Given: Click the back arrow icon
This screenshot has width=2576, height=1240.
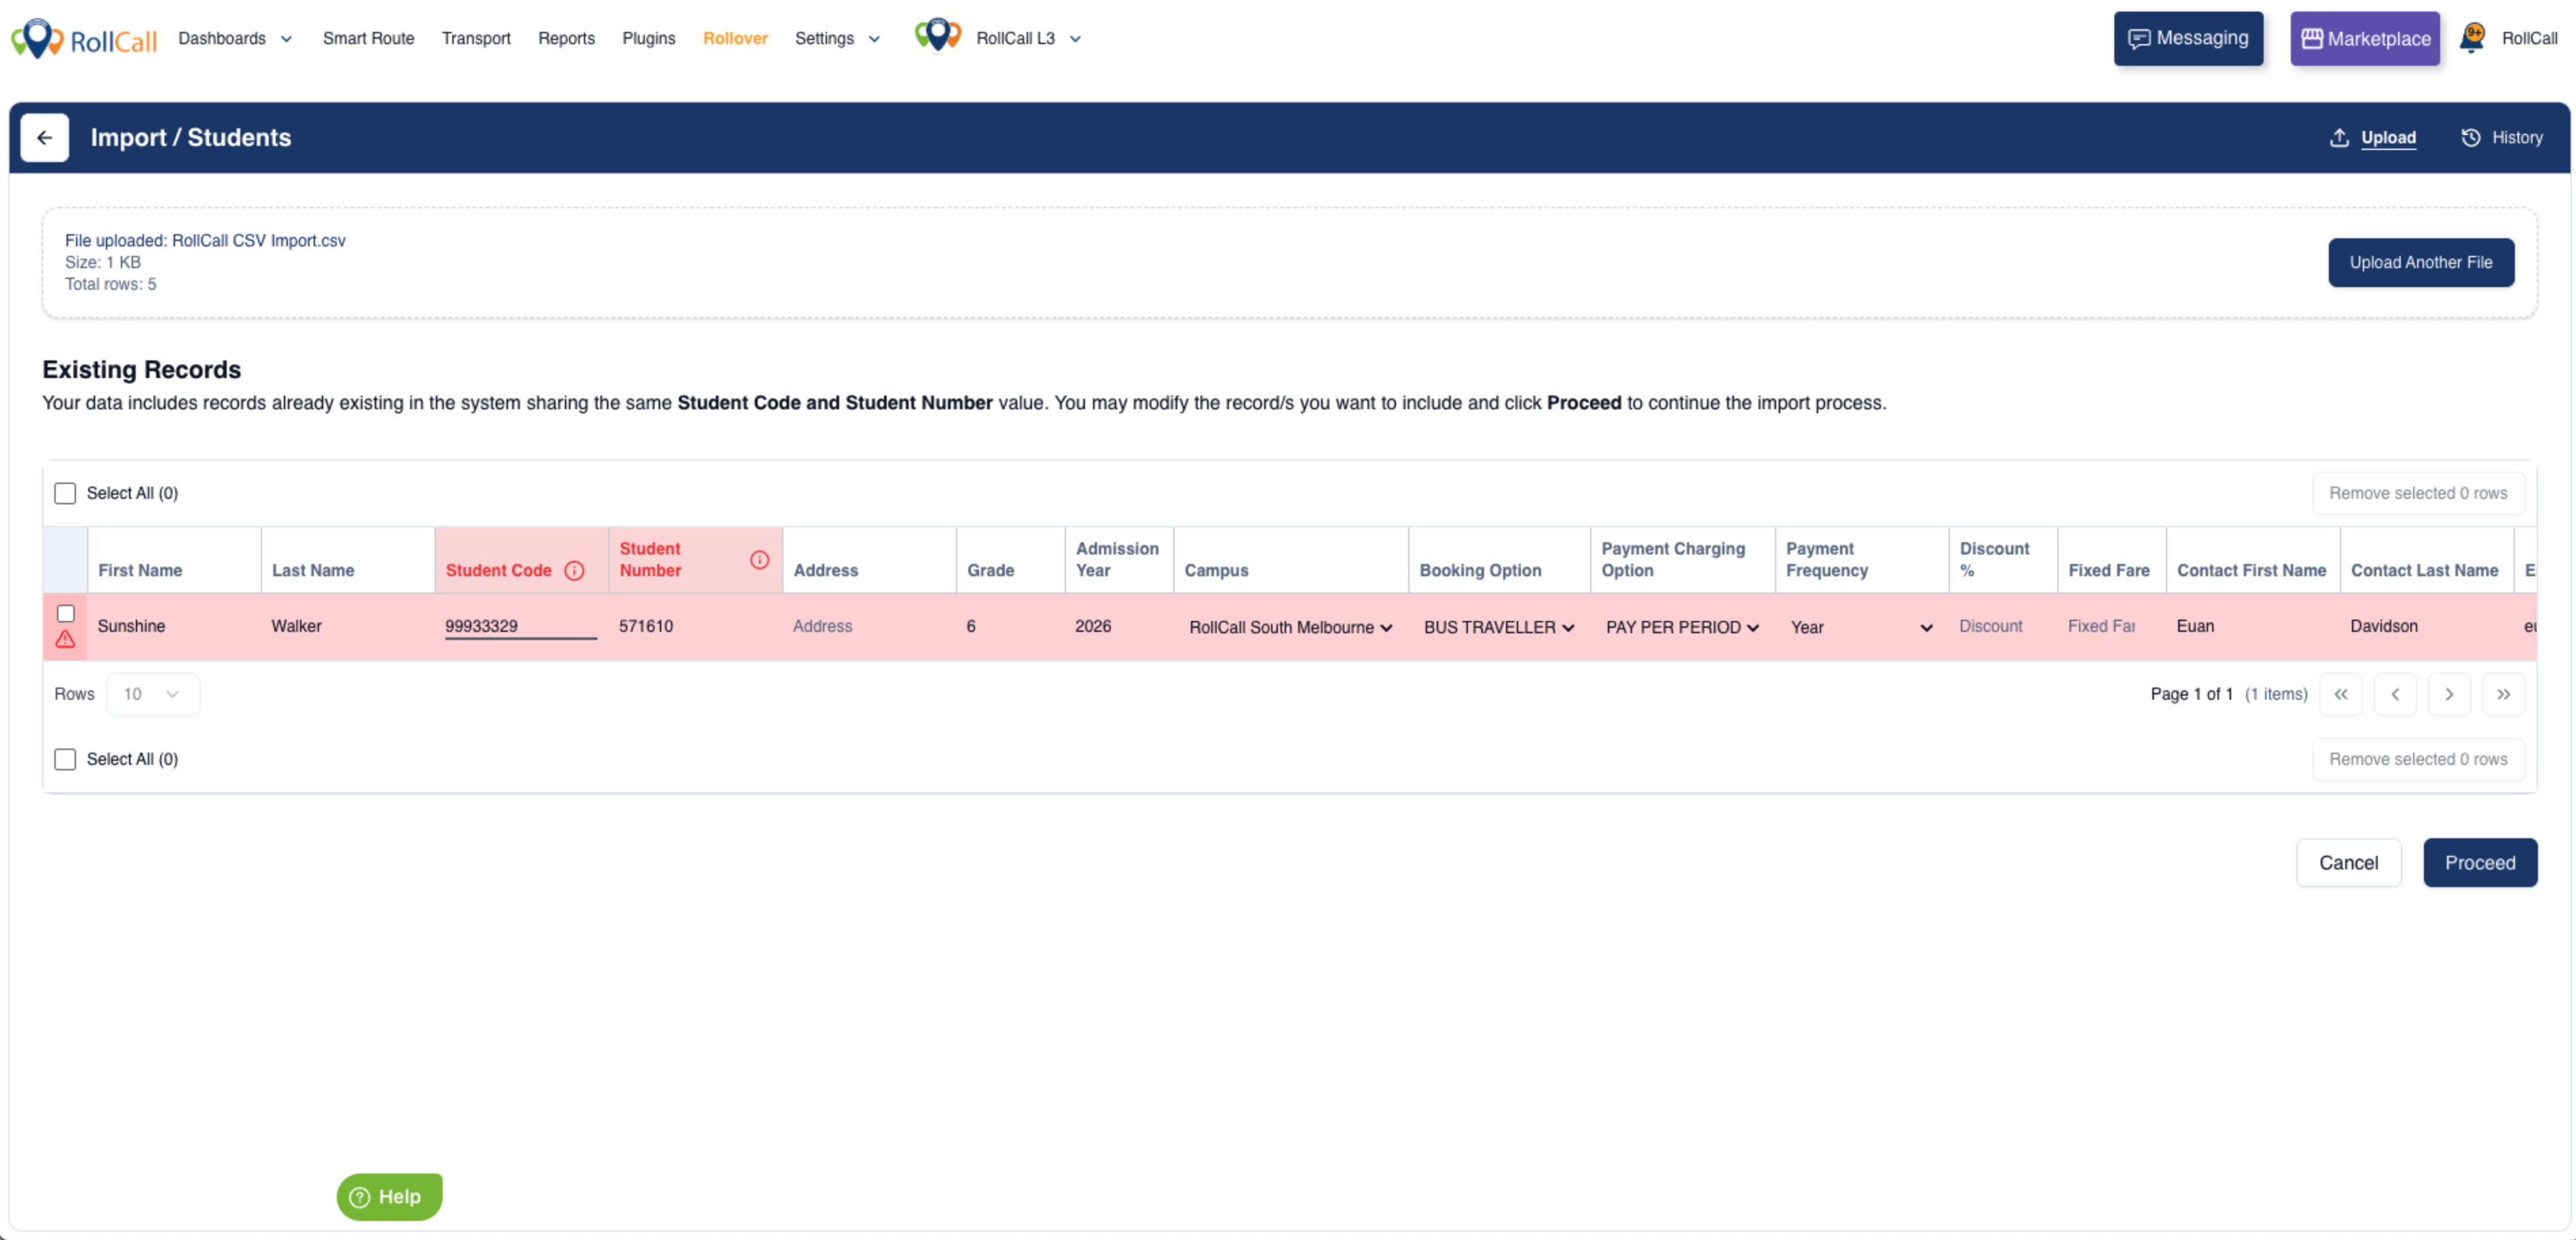Looking at the screenshot, I should point(44,138).
